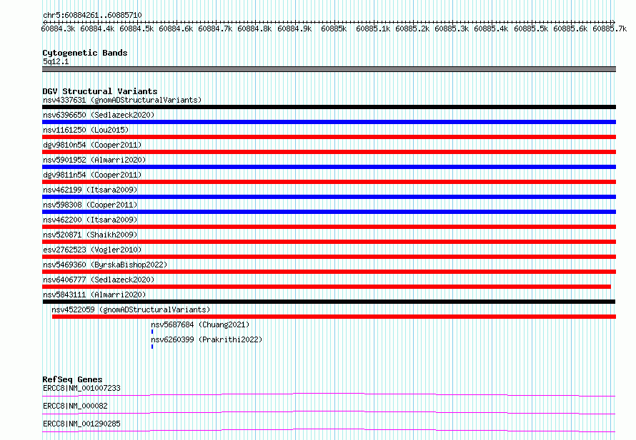Click the gray 5q12.1 cytogenetic band bar

329,69
